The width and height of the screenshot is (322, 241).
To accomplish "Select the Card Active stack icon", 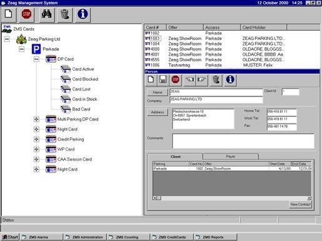I will coord(66,69).
